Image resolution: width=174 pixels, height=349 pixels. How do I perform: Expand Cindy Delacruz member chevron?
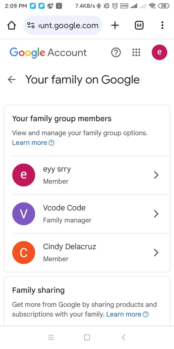pos(156,252)
